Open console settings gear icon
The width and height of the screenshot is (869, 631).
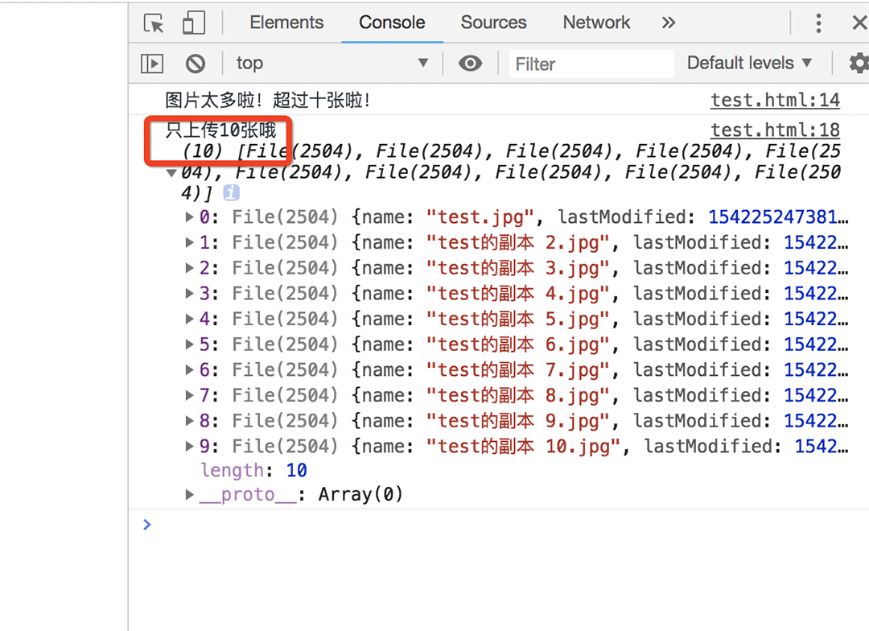click(x=859, y=64)
